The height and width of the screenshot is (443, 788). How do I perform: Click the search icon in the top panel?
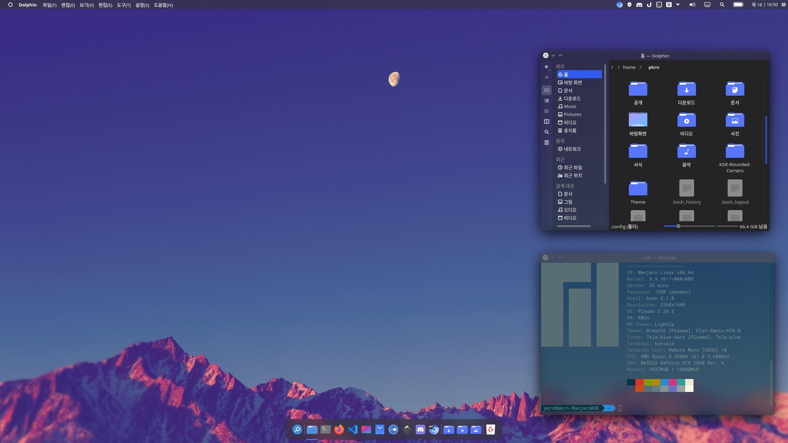click(722, 5)
